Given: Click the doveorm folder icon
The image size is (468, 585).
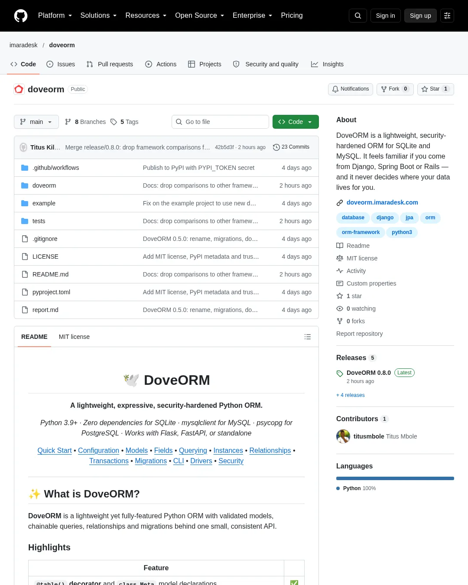Looking at the screenshot, I should [25, 185].
